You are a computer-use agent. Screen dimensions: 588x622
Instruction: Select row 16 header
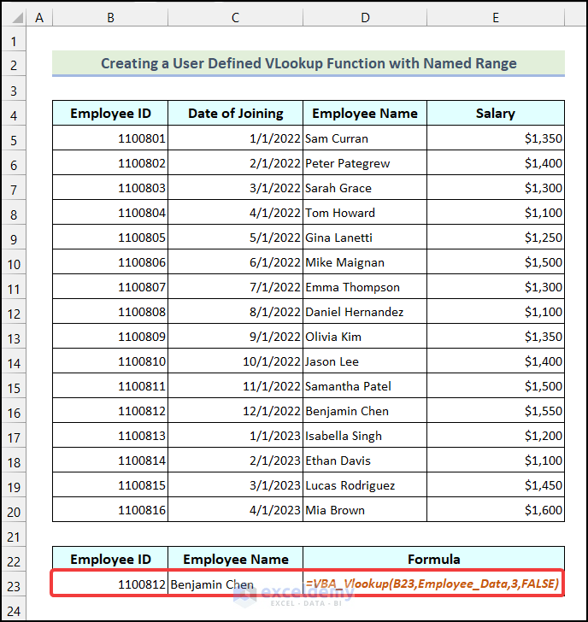pos(14,411)
